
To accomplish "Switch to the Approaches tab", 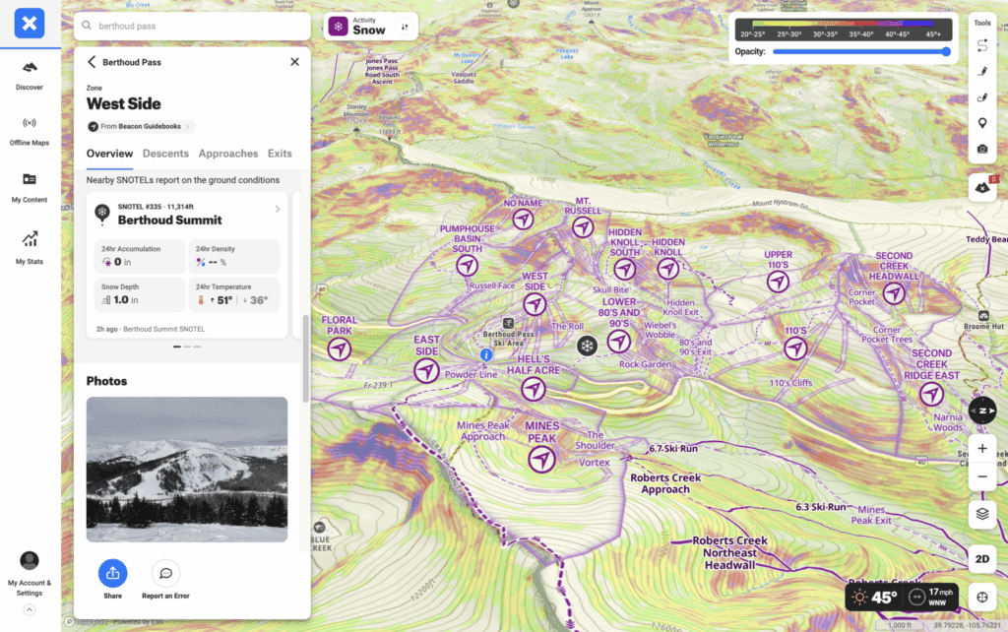I will [x=228, y=154].
